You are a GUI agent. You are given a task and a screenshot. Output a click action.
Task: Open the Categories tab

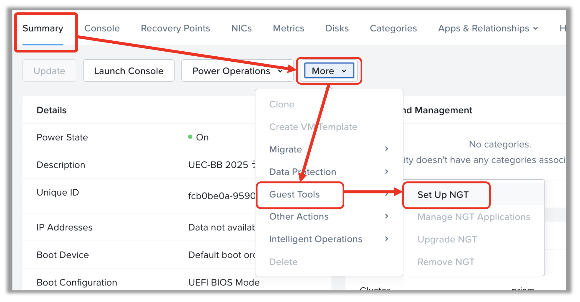click(x=393, y=28)
